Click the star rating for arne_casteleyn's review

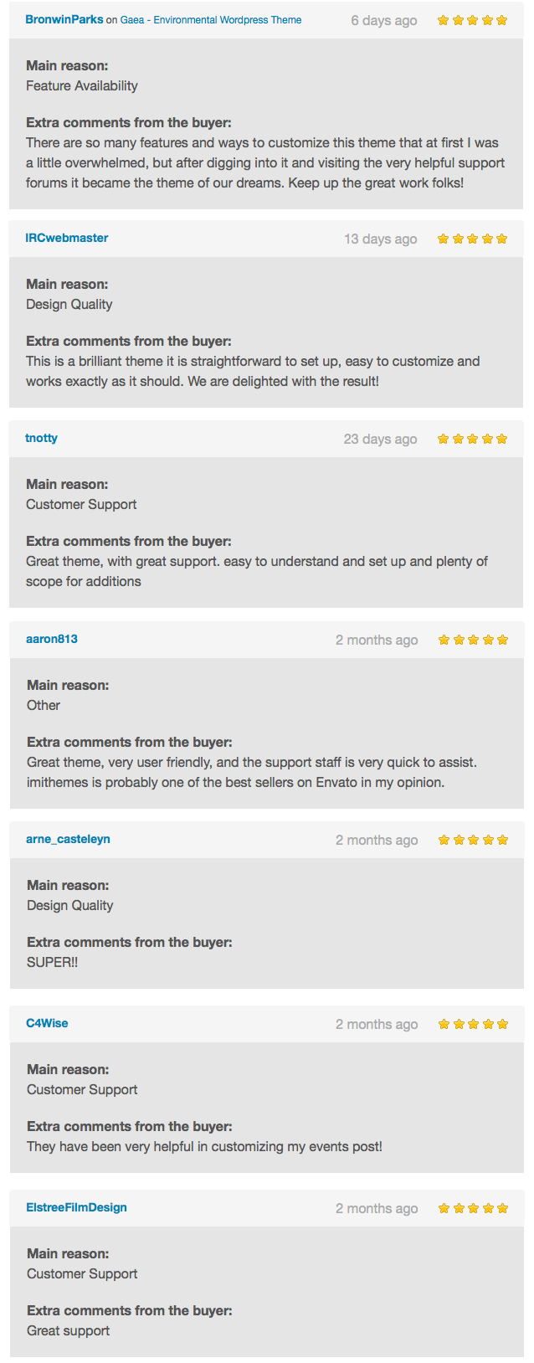473,840
